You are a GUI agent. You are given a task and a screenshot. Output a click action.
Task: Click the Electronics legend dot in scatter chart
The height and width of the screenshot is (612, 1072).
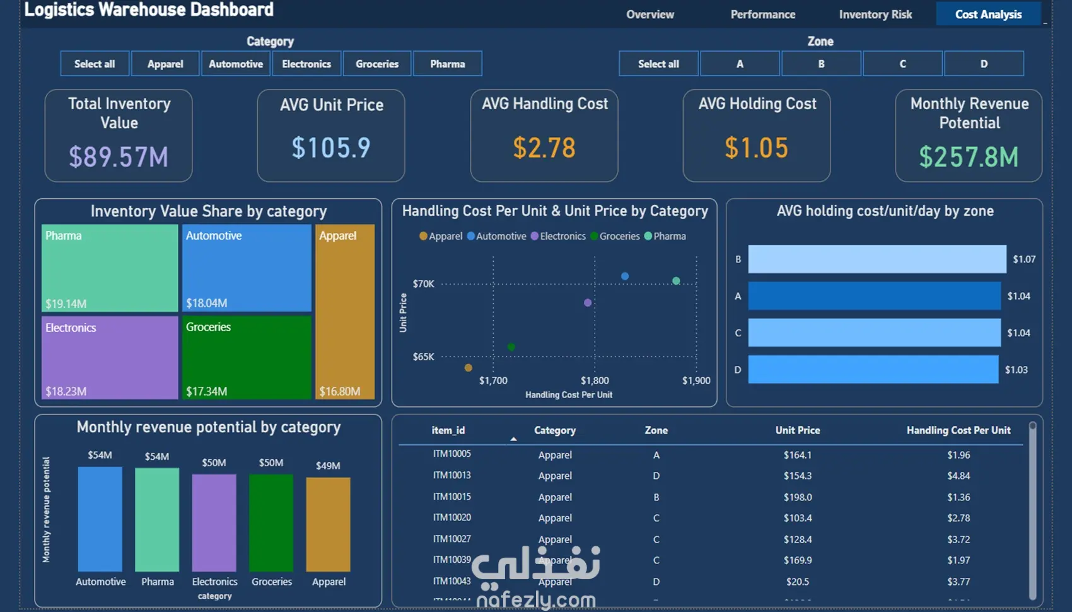coord(534,236)
